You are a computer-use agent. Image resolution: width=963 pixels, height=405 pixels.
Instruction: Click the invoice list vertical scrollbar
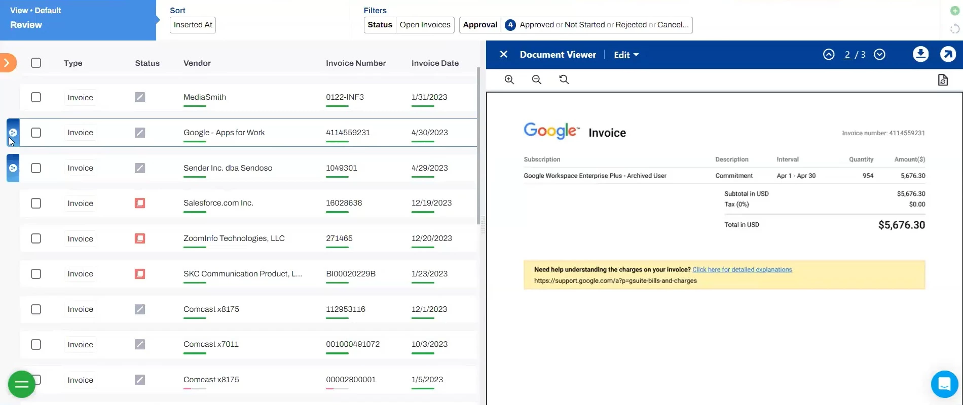(x=478, y=146)
